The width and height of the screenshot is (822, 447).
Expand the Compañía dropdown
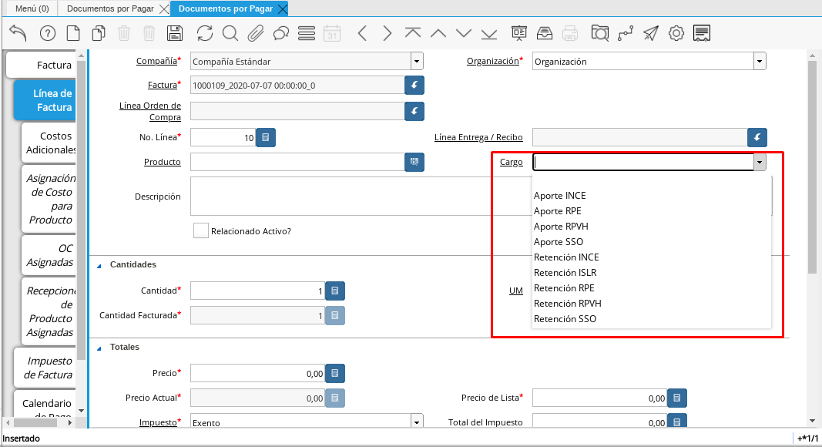tap(417, 62)
